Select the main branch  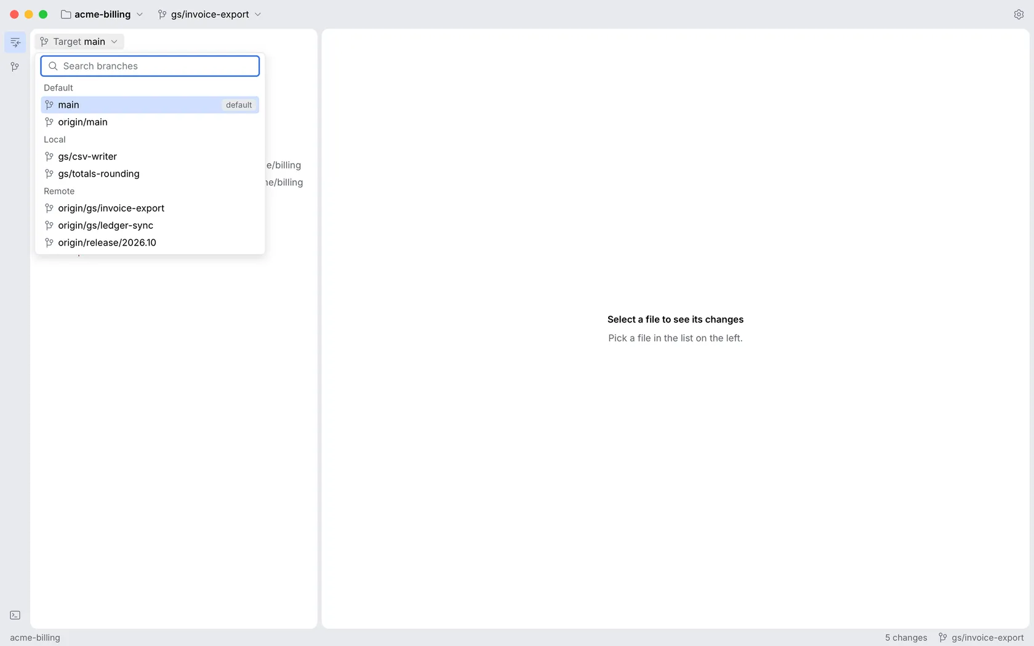click(x=150, y=105)
